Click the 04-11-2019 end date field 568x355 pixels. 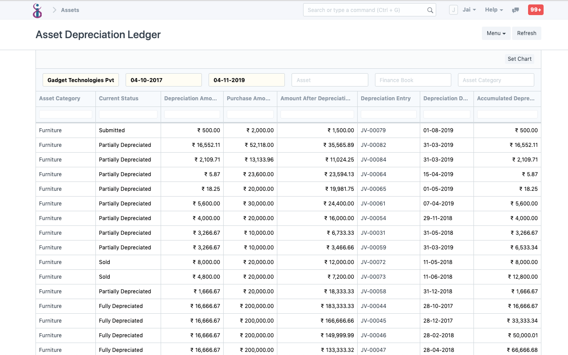click(x=246, y=79)
